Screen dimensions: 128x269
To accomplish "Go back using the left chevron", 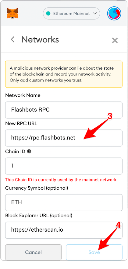I will click(x=12, y=40).
